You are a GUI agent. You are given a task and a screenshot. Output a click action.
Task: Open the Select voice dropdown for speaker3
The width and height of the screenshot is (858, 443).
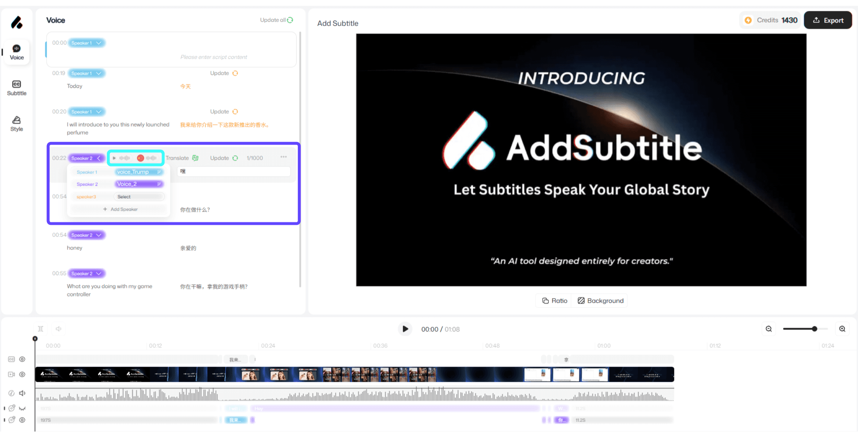click(x=139, y=197)
